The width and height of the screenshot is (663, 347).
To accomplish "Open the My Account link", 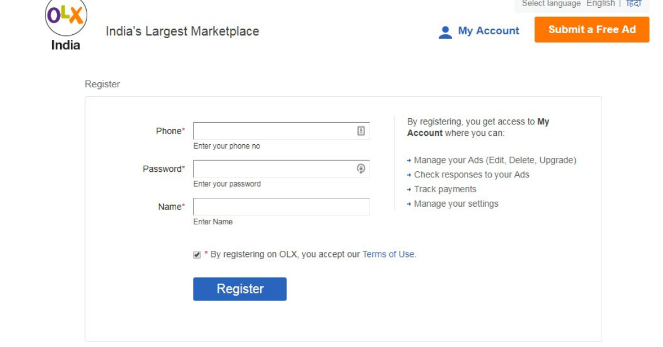I will tap(488, 31).
